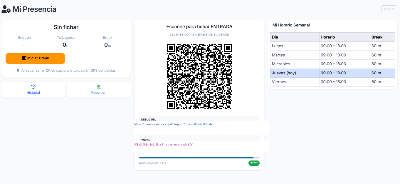Click the QR renewal progress bar
The height and width of the screenshot is (184, 400).
pyautogui.click(x=199, y=158)
